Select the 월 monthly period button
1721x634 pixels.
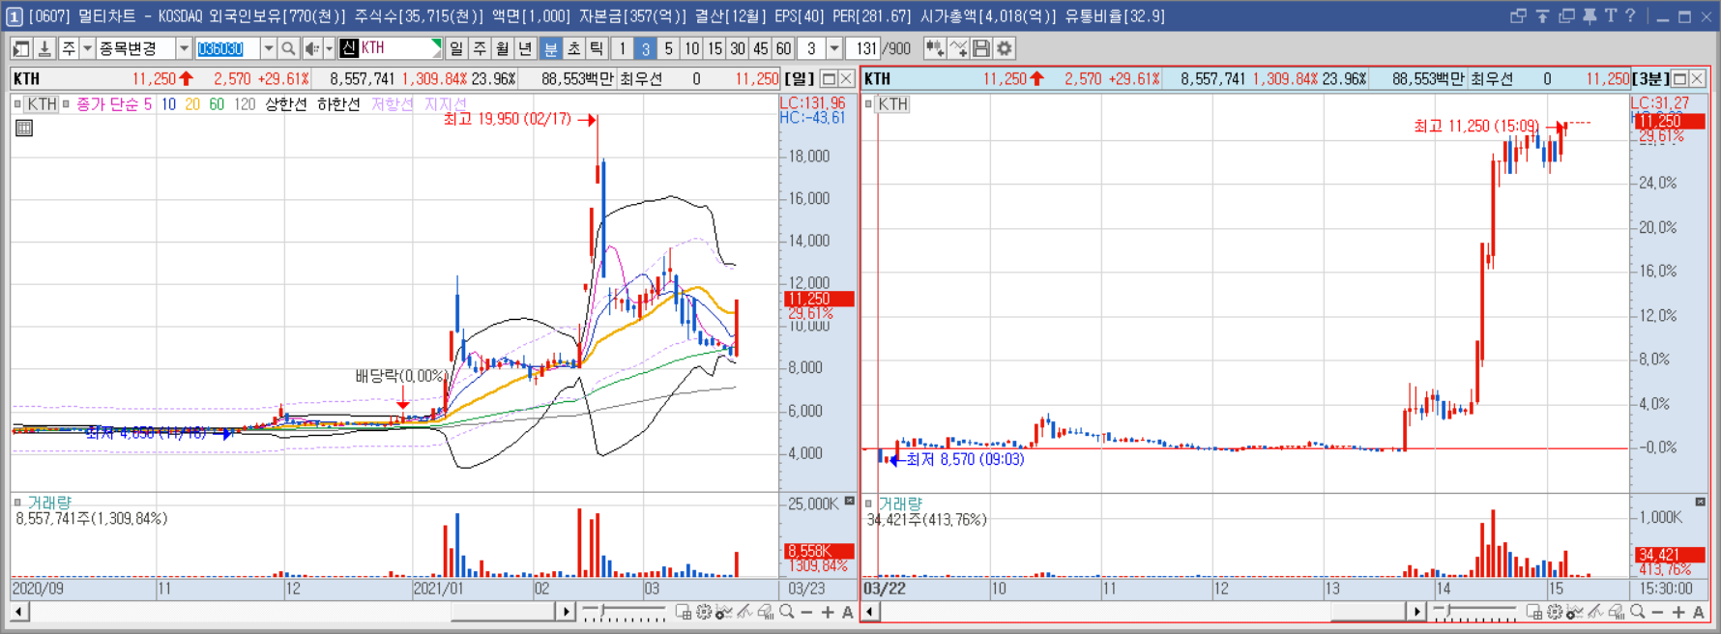tap(503, 48)
